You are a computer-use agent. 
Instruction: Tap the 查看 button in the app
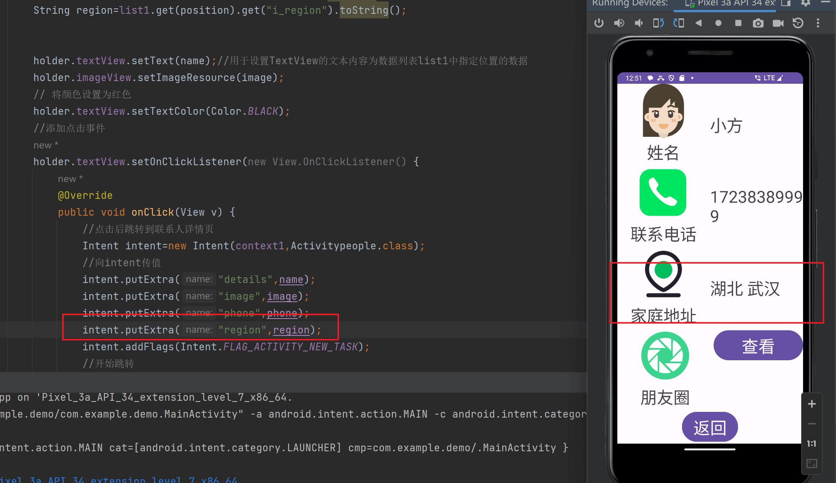pyautogui.click(x=758, y=346)
